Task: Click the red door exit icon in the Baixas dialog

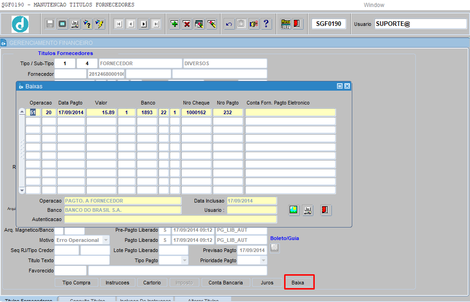Action: click(x=325, y=210)
